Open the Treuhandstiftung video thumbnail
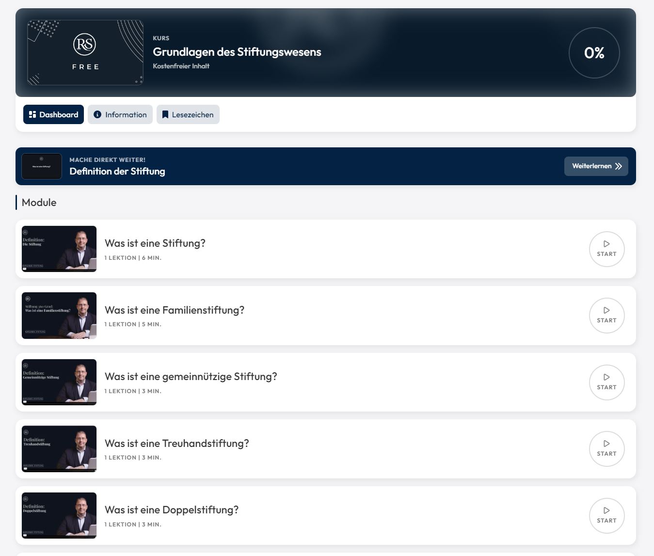The width and height of the screenshot is (654, 556). pyautogui.click(x=59, y=449)
